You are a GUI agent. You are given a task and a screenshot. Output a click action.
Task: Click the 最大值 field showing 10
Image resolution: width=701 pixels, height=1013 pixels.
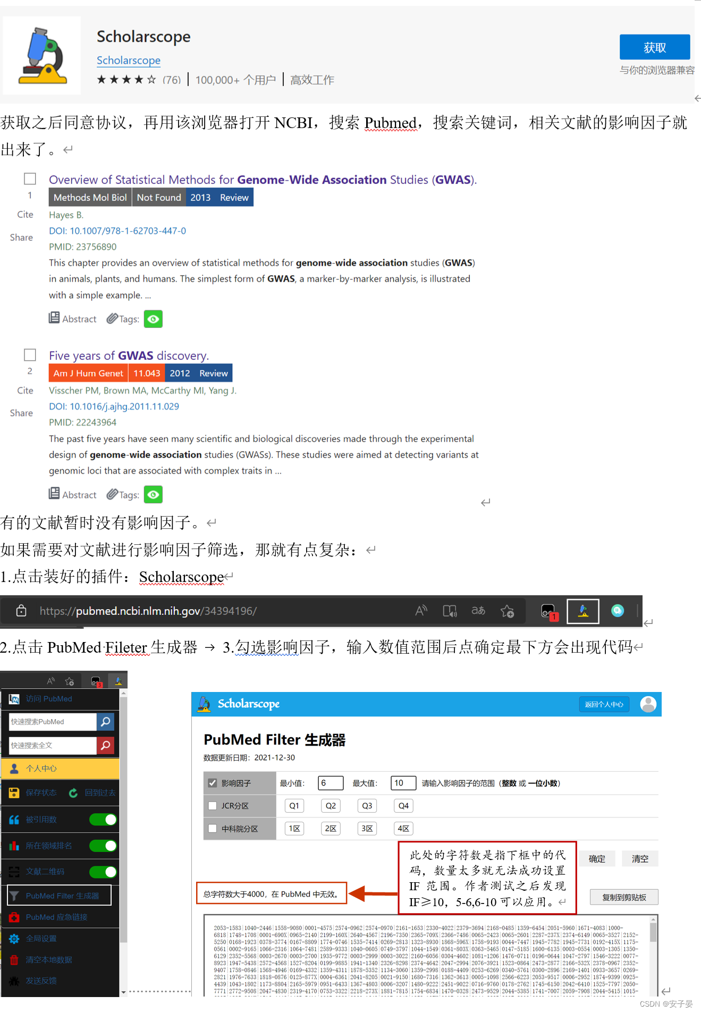pyautogui.click(x=403, y=783)
